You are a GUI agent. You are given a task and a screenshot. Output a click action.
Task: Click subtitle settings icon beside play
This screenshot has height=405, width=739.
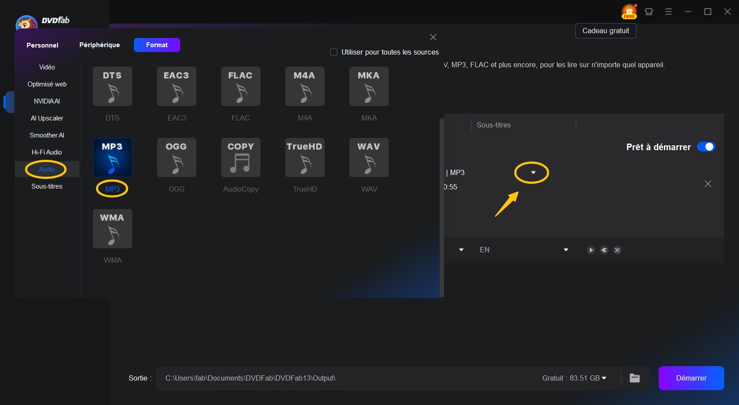(x=604, y=250)
